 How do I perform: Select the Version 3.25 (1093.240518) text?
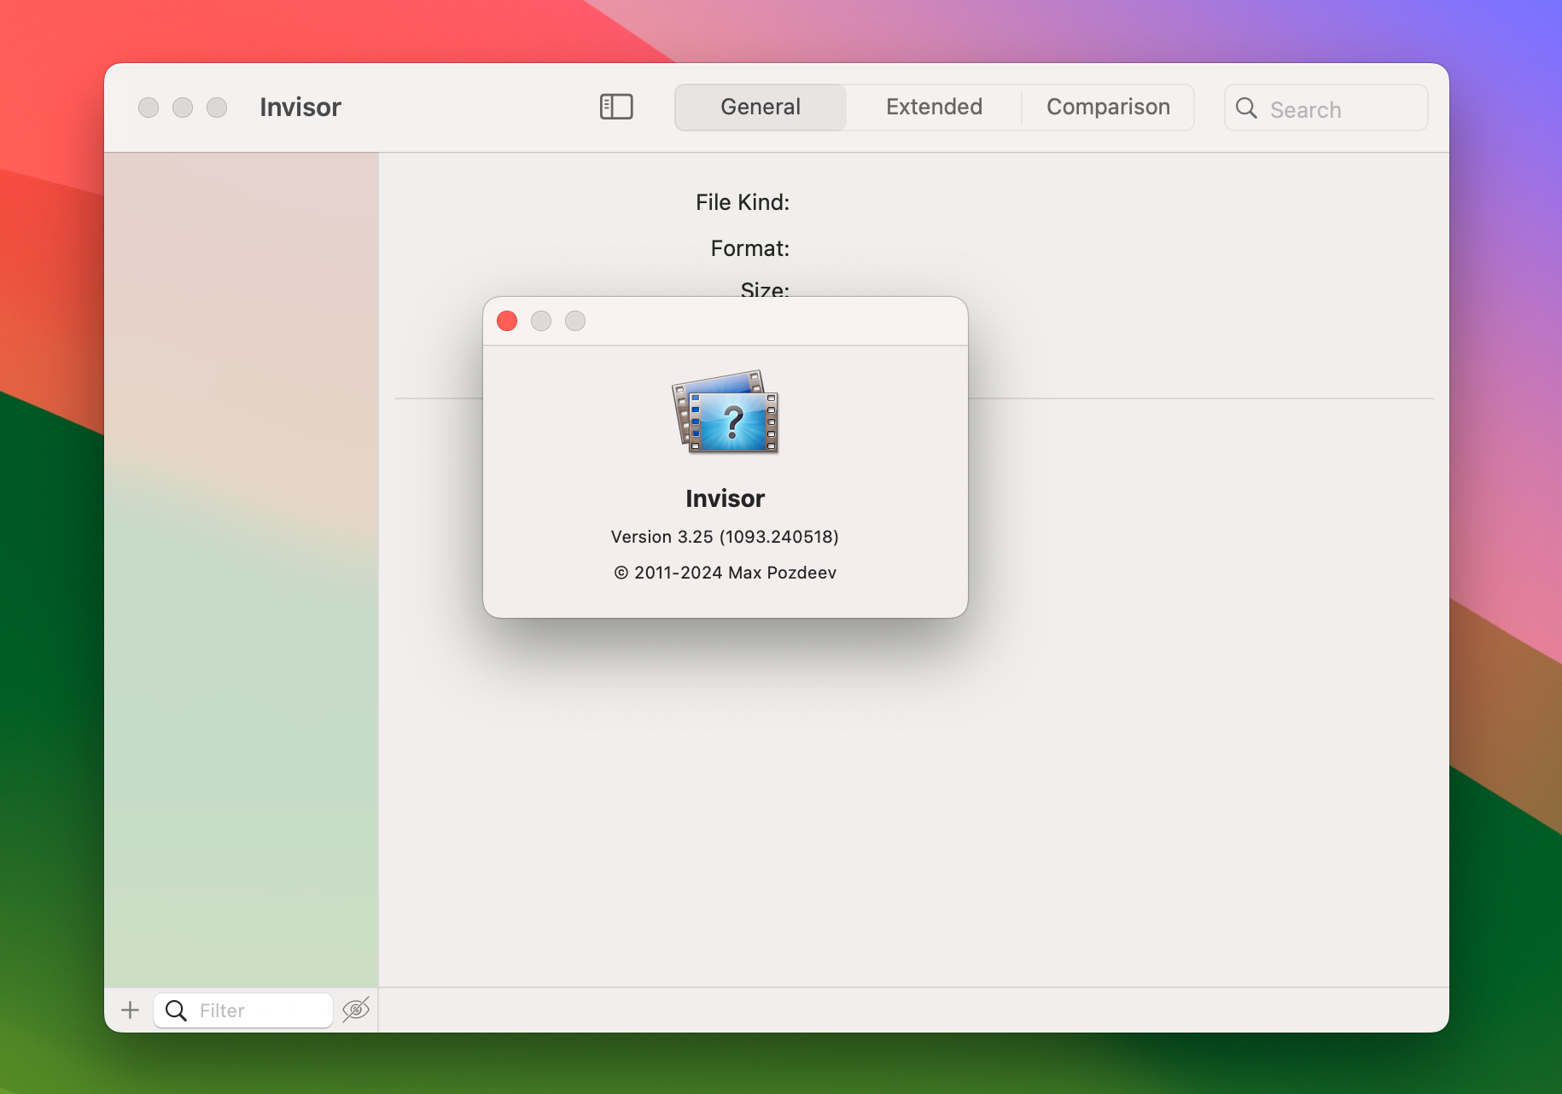click(x=725, y=537)
